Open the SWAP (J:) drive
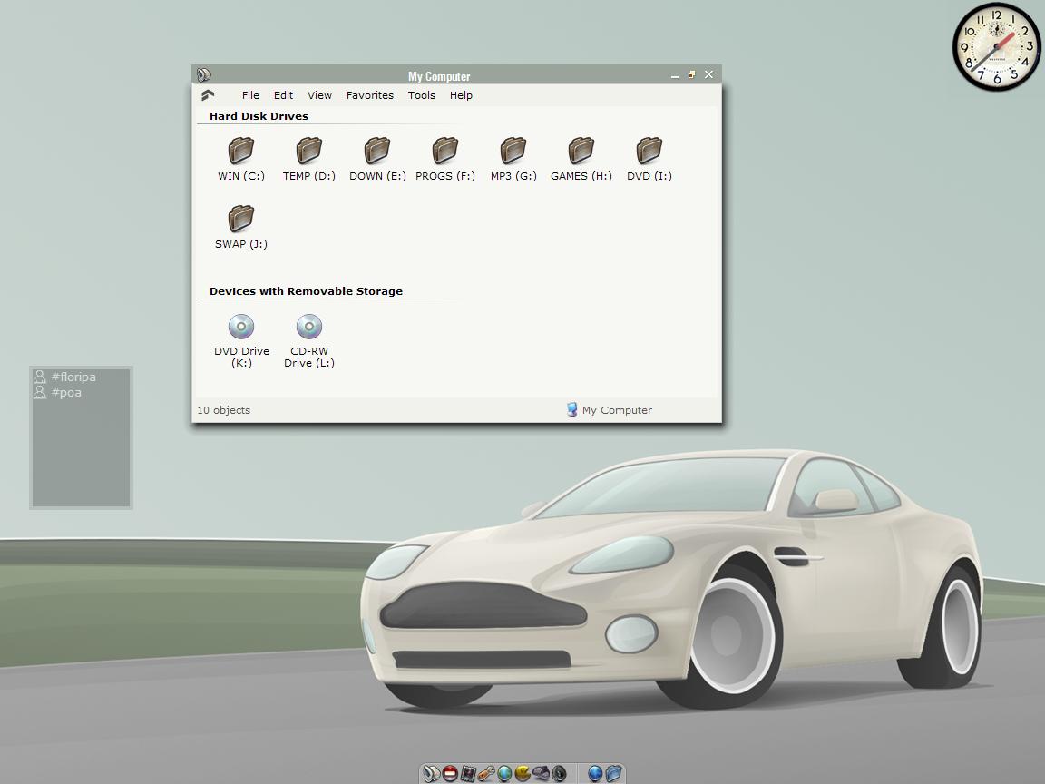Image resolution: width=1045 pixels, height=784 pixels. [241, 219]
